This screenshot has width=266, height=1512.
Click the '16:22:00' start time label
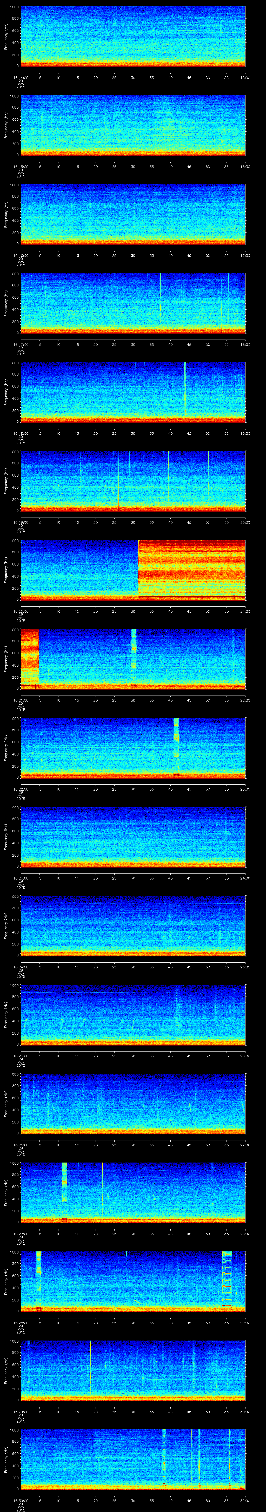(21, 789)
